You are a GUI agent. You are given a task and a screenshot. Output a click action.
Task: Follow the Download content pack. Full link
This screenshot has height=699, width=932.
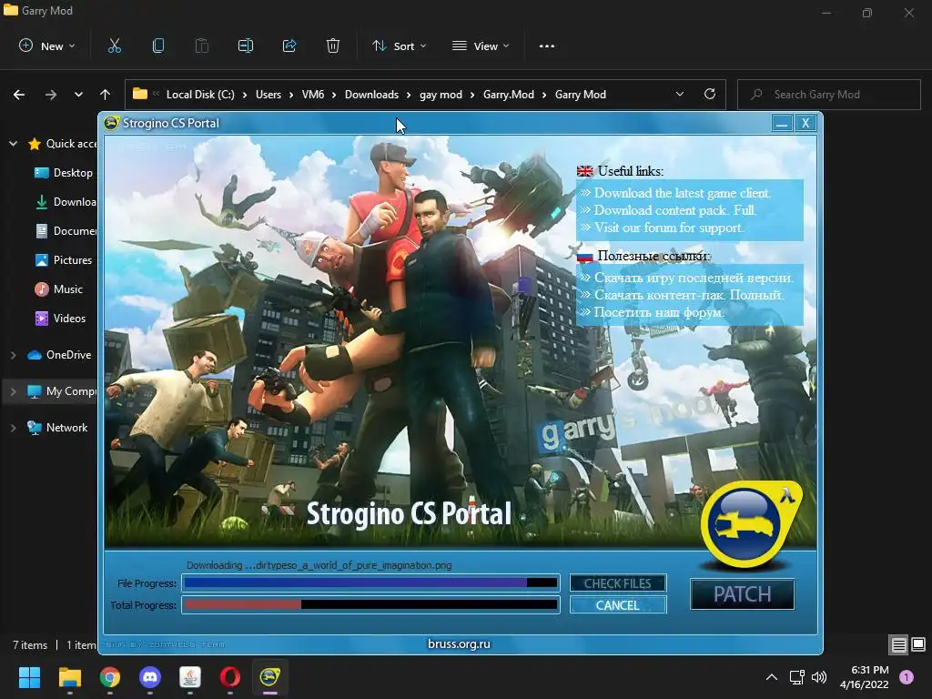click(x=675, y=210)
